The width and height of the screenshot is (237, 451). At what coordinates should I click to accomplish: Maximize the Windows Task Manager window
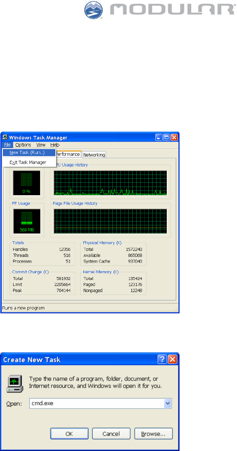click(166, 137)
